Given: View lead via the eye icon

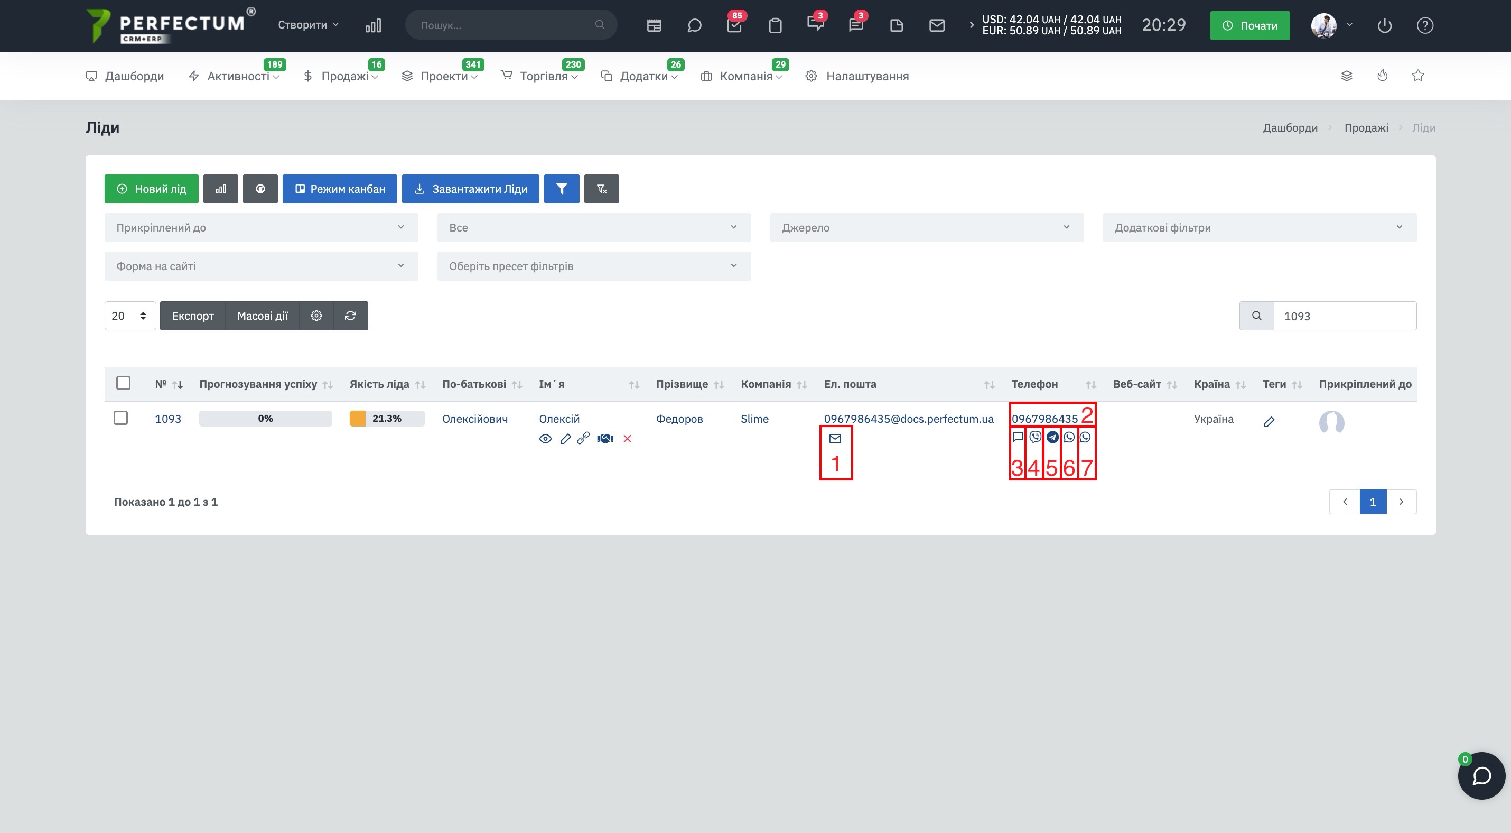Looking at the screenshot, I should 545,439.
